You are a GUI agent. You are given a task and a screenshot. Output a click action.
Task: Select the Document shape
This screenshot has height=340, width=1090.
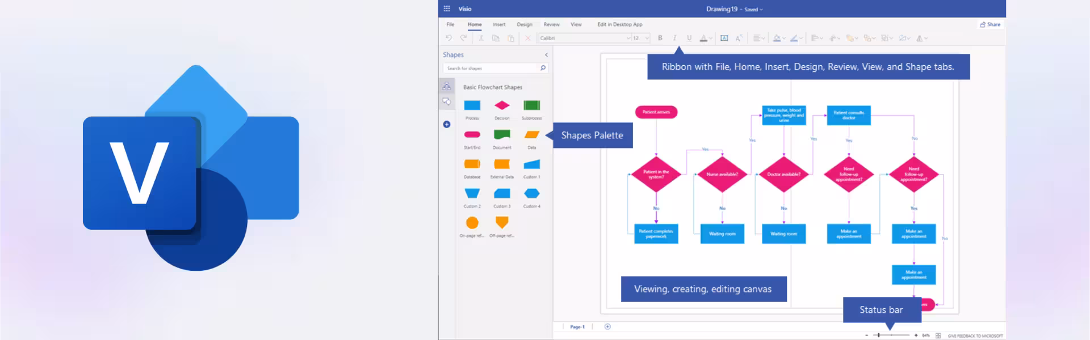click(x=502, y=134)
